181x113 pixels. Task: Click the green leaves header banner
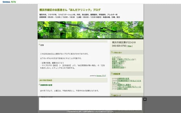90,30
